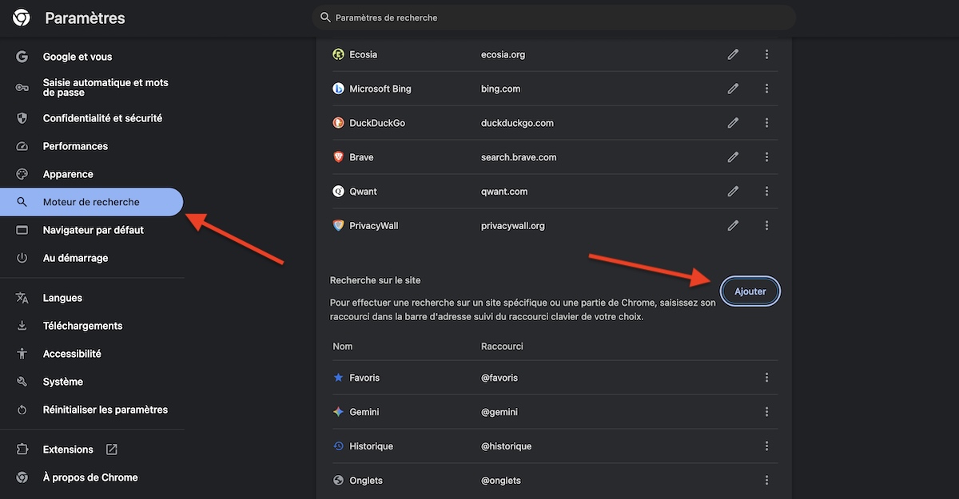Click the Chrome logo beside Paramètres
This screenshot has height=499, width=959.
pyautogui.click(x=22, y=18)
